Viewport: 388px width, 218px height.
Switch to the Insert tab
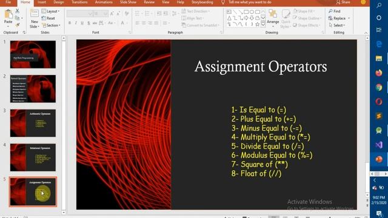[42, 2]
